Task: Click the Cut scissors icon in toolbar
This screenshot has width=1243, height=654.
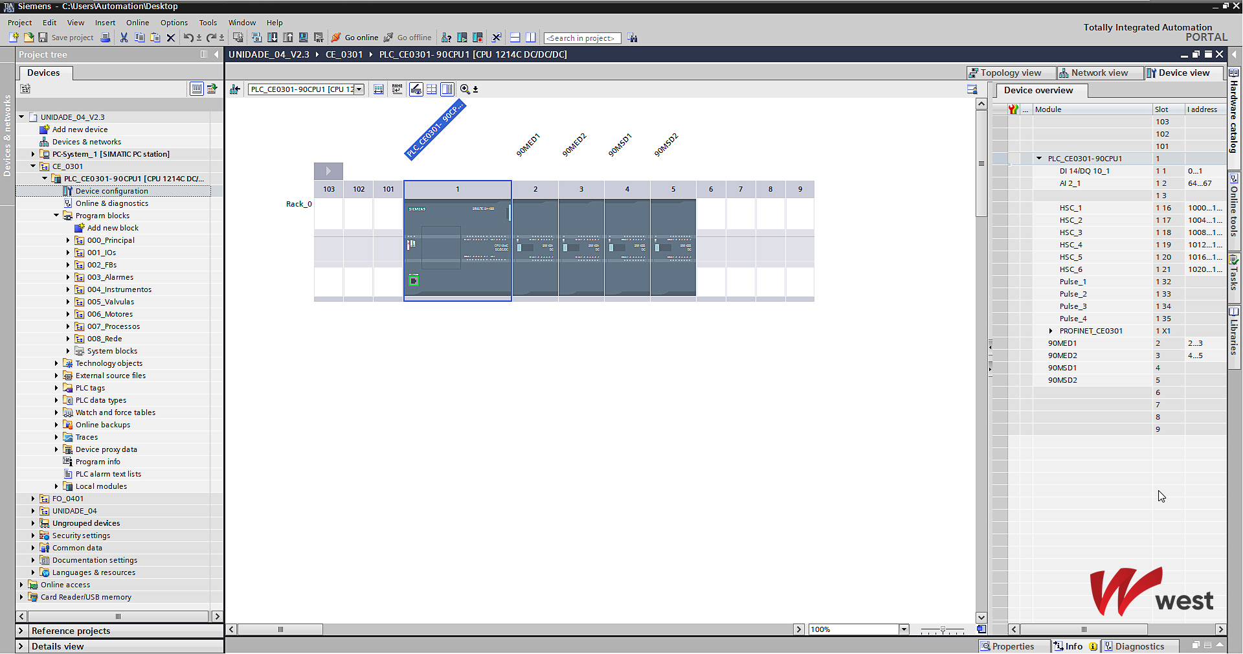Action: pyautogui.click(x=124, y=38)
